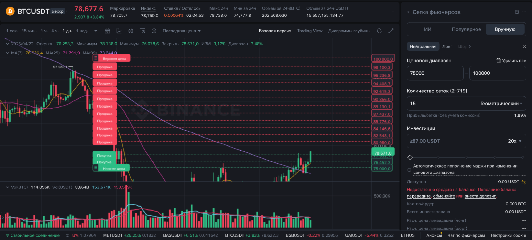Viewport: 532px width, 240px height.
Task: Select the candlestick chart style icon
Action: point(130,31)
